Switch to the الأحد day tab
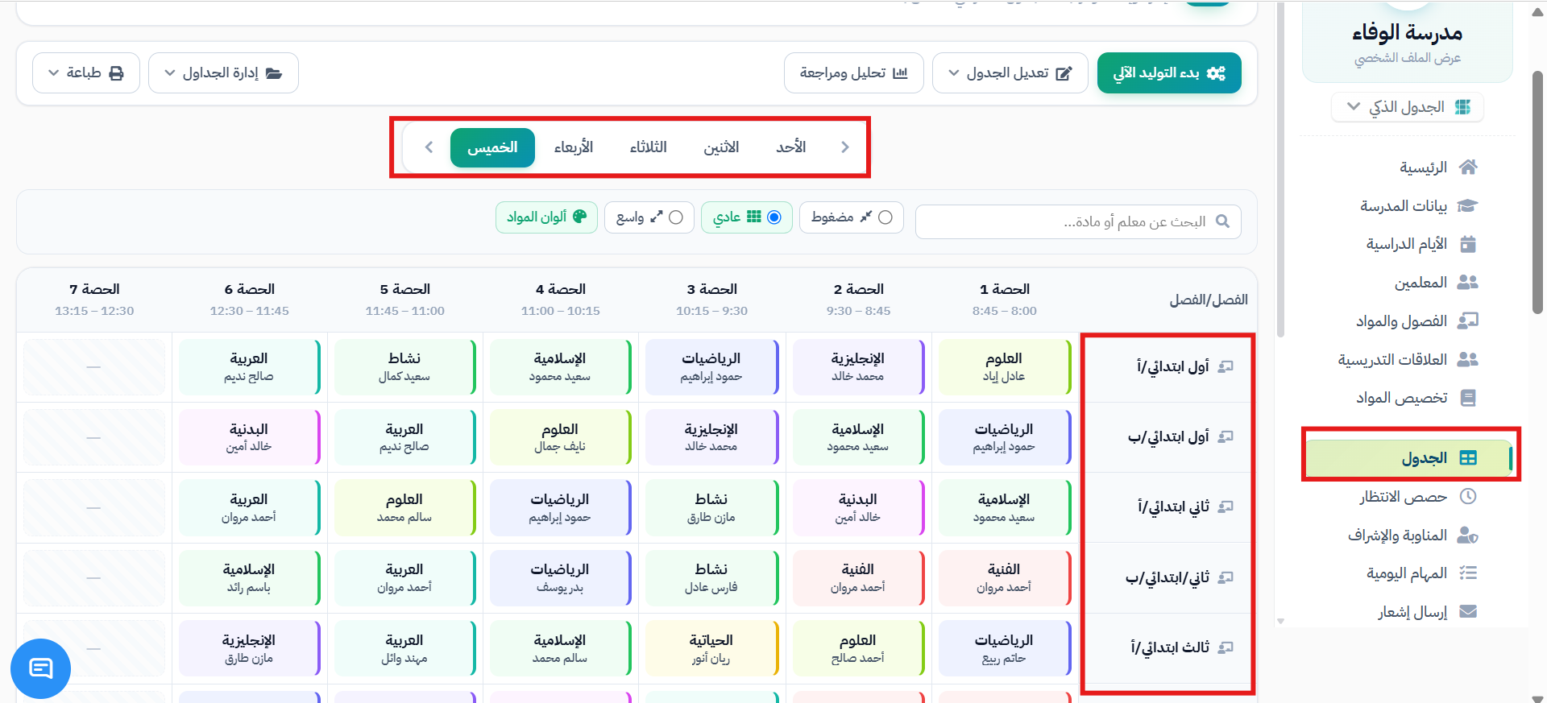 pos(791,147)
